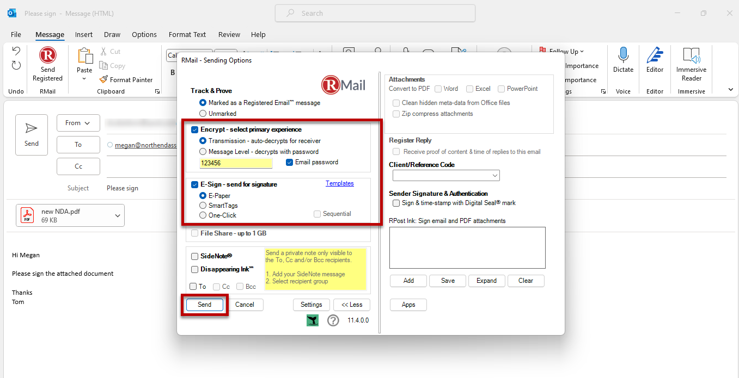Click the Bold formatting button
The height and width of the screenshot is (378, 739).
(x=173, y=72)
